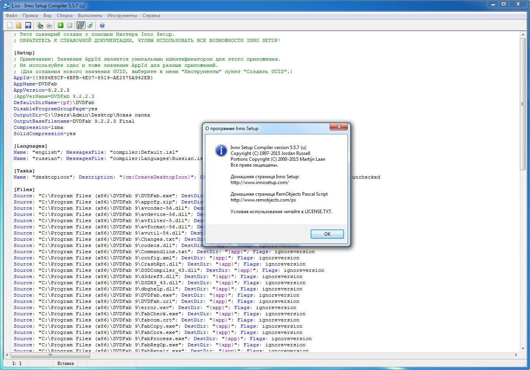This screenshot has width=530, height=370.
Task: Toggle the Target Setup toolbar icon
Action: 80,25
